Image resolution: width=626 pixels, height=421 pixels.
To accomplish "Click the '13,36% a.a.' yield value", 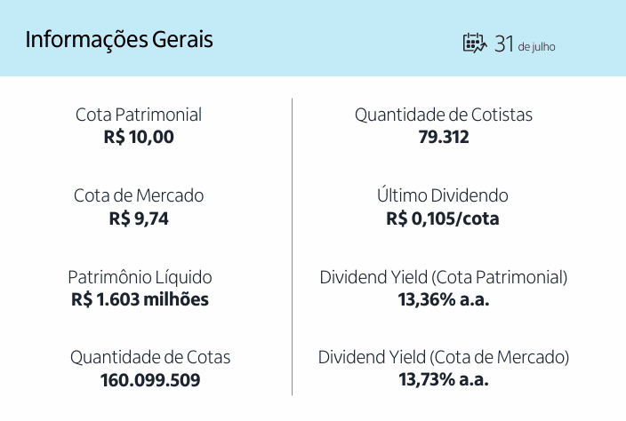I will point(444,299).
